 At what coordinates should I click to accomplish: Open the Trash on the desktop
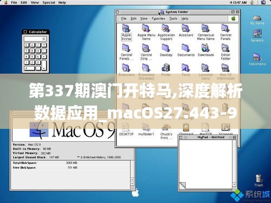[x=259, y=179]
